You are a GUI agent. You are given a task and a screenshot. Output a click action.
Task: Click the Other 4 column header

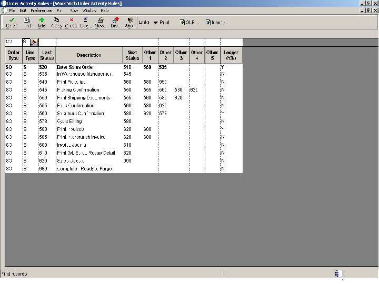click(x=197, y=55)
